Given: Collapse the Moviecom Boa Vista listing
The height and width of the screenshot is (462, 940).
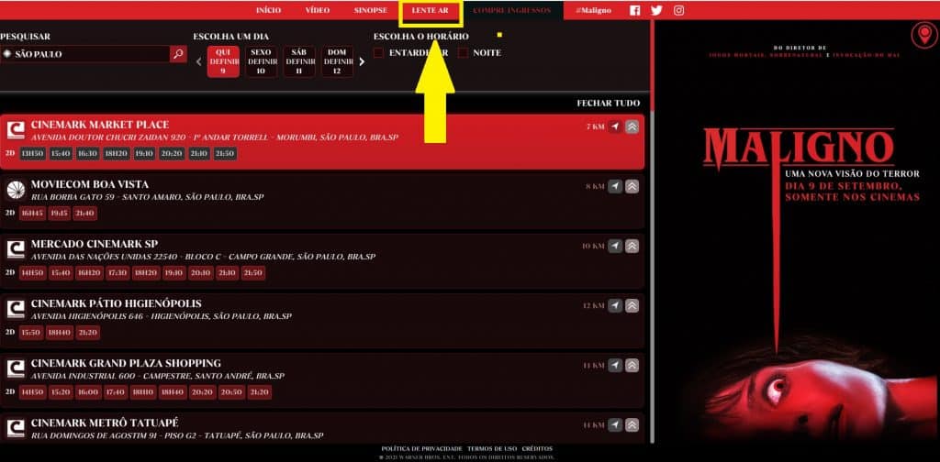Looking at the screenshot, I should point(632,187).
